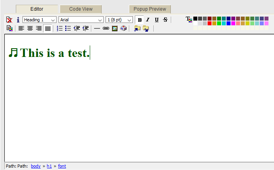Open the blue info icon
The height and width of the screenshot is (170, 274).
[x=18, y=20]
